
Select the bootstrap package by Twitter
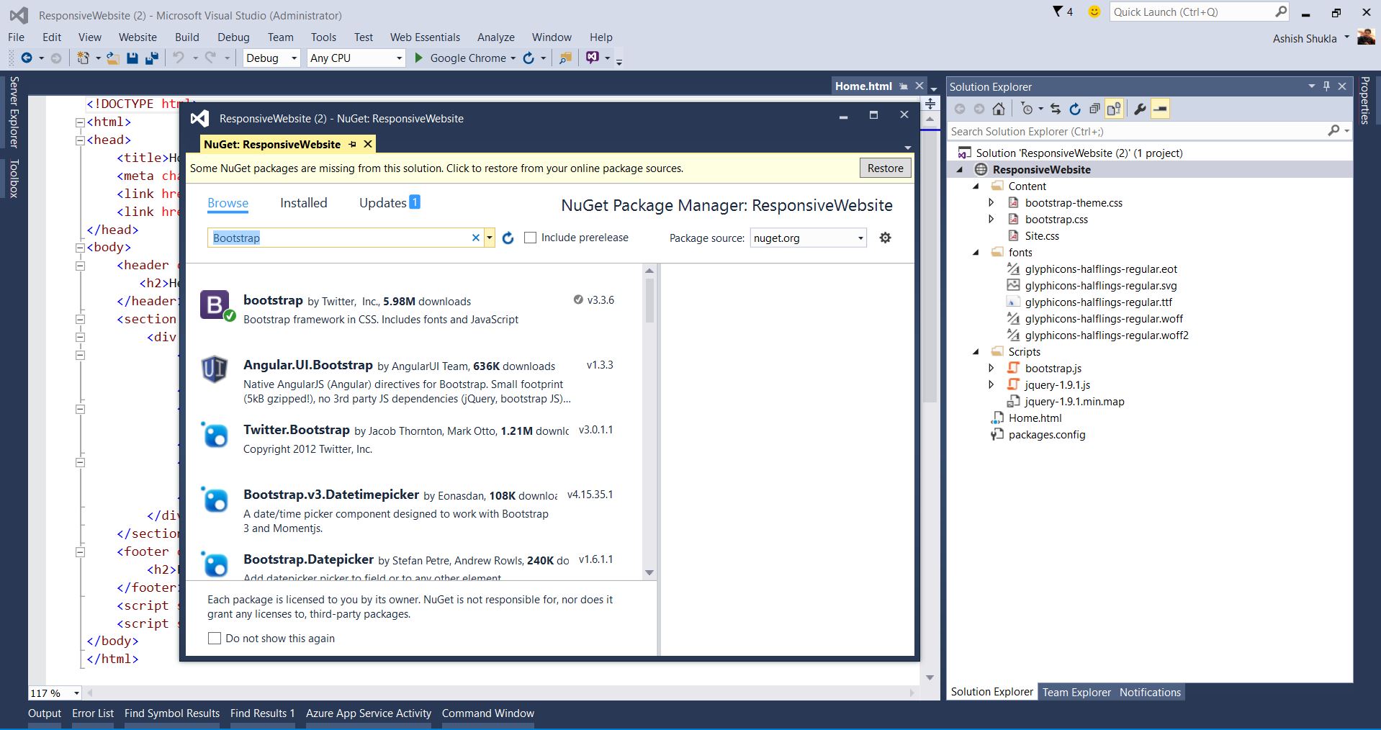[414, 309]
